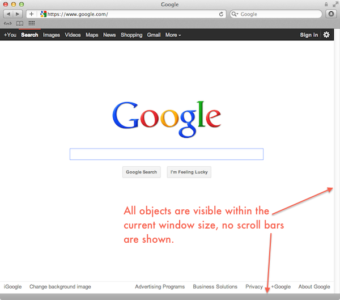Viewport: 340px width, 300px height.
Task: Click the Google Search button
Action: tap(141, 172)
